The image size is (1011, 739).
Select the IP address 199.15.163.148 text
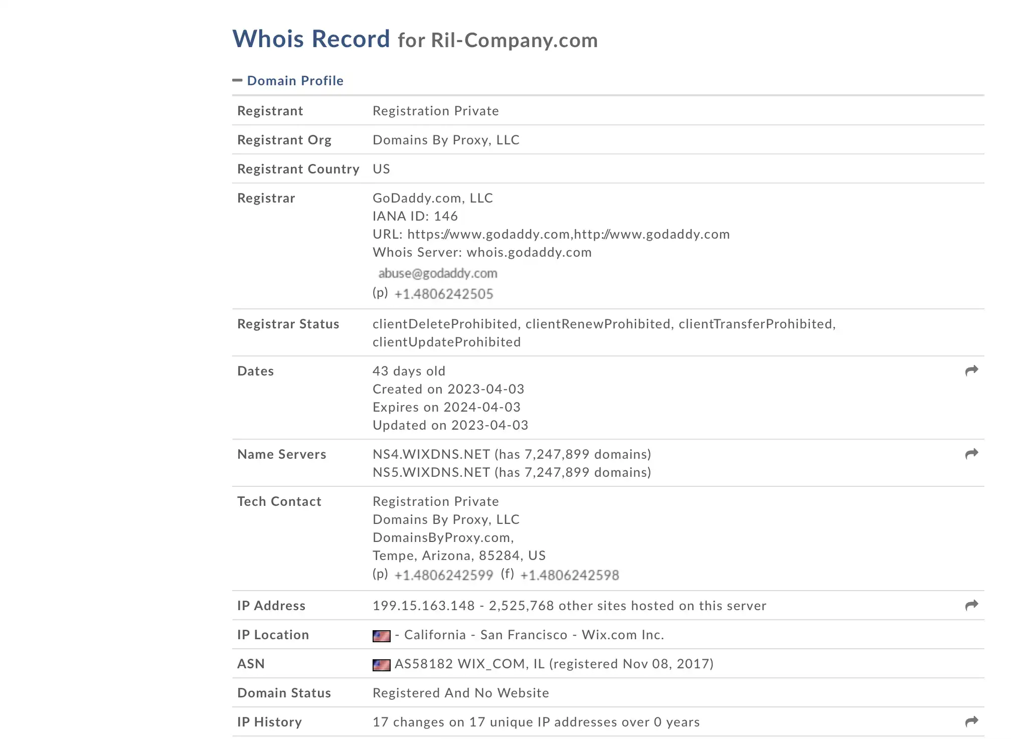[423, 606]
